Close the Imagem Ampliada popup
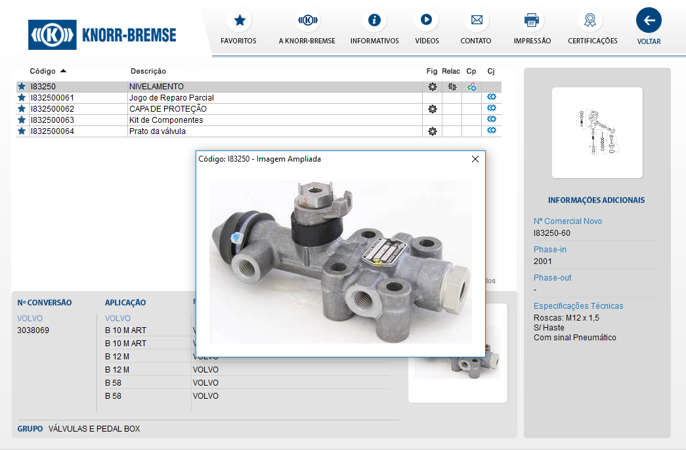 click(475, 159)
